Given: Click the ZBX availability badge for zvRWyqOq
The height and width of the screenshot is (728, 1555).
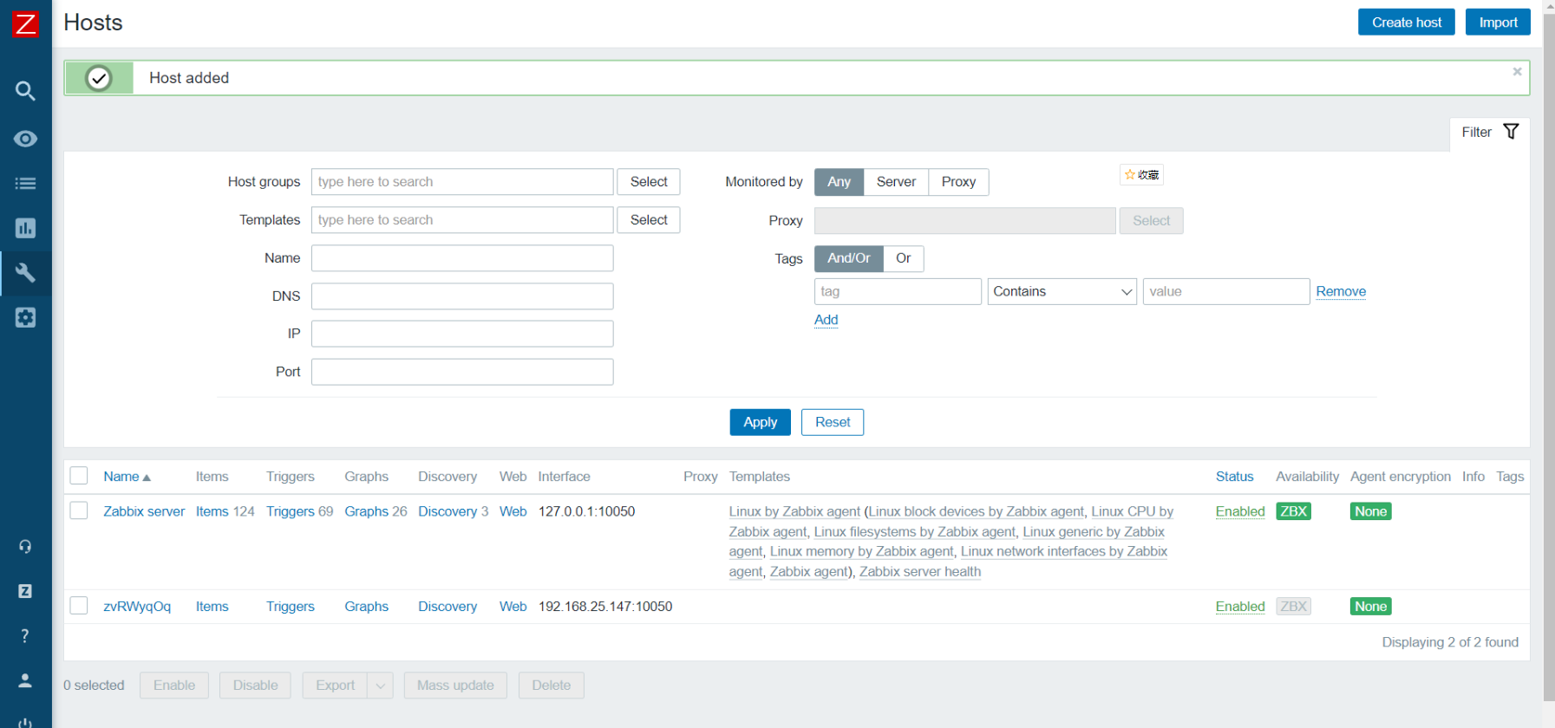Looking at the screenshot, I should (1293, 607).
